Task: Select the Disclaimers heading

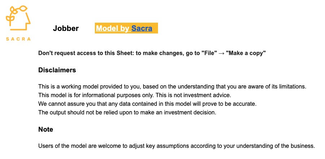Action: 57,70
